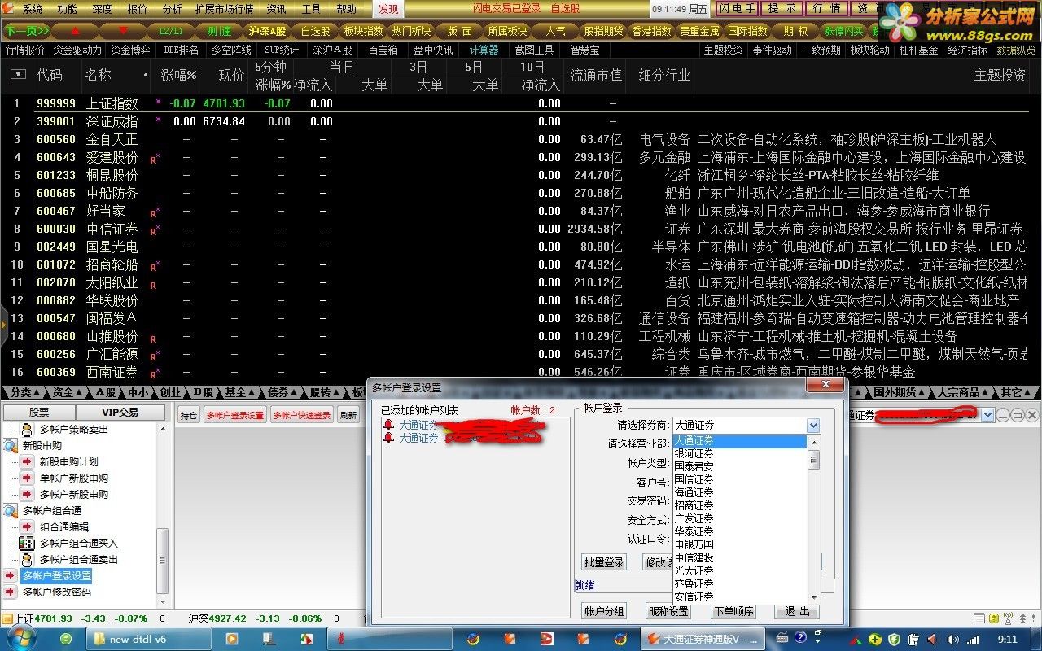Click the column selector arrow before 代码
1042x651 pixels.
click(18, 74)
